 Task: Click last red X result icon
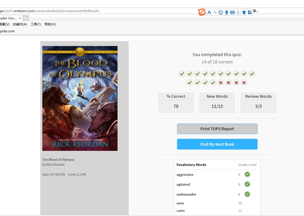[244, 83]
